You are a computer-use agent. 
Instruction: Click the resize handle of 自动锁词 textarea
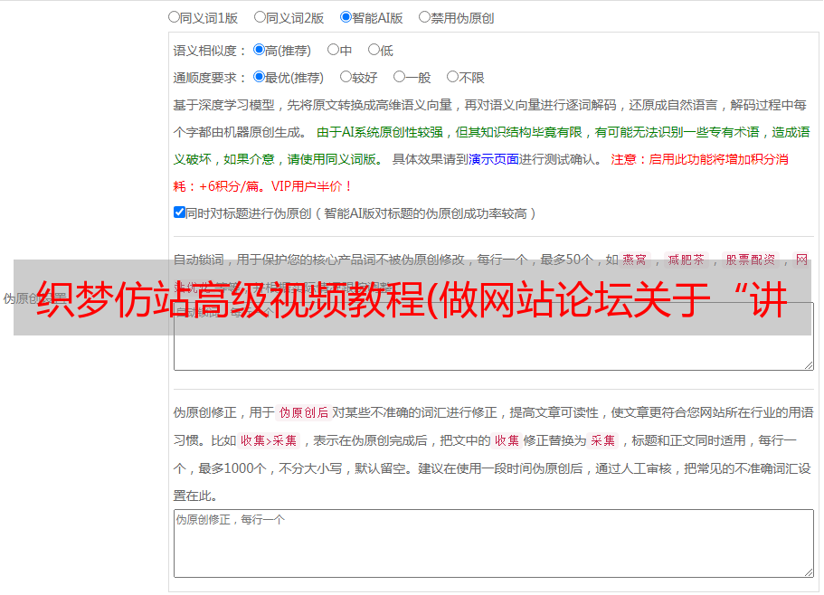(808, 364)
